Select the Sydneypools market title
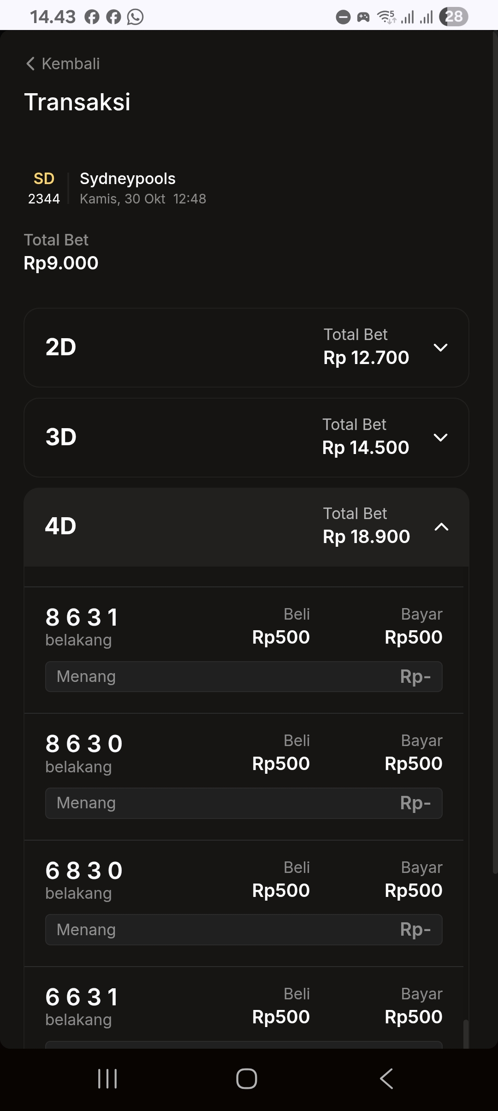This screenshot has width=498, height=1111. (x=128, y=179)
